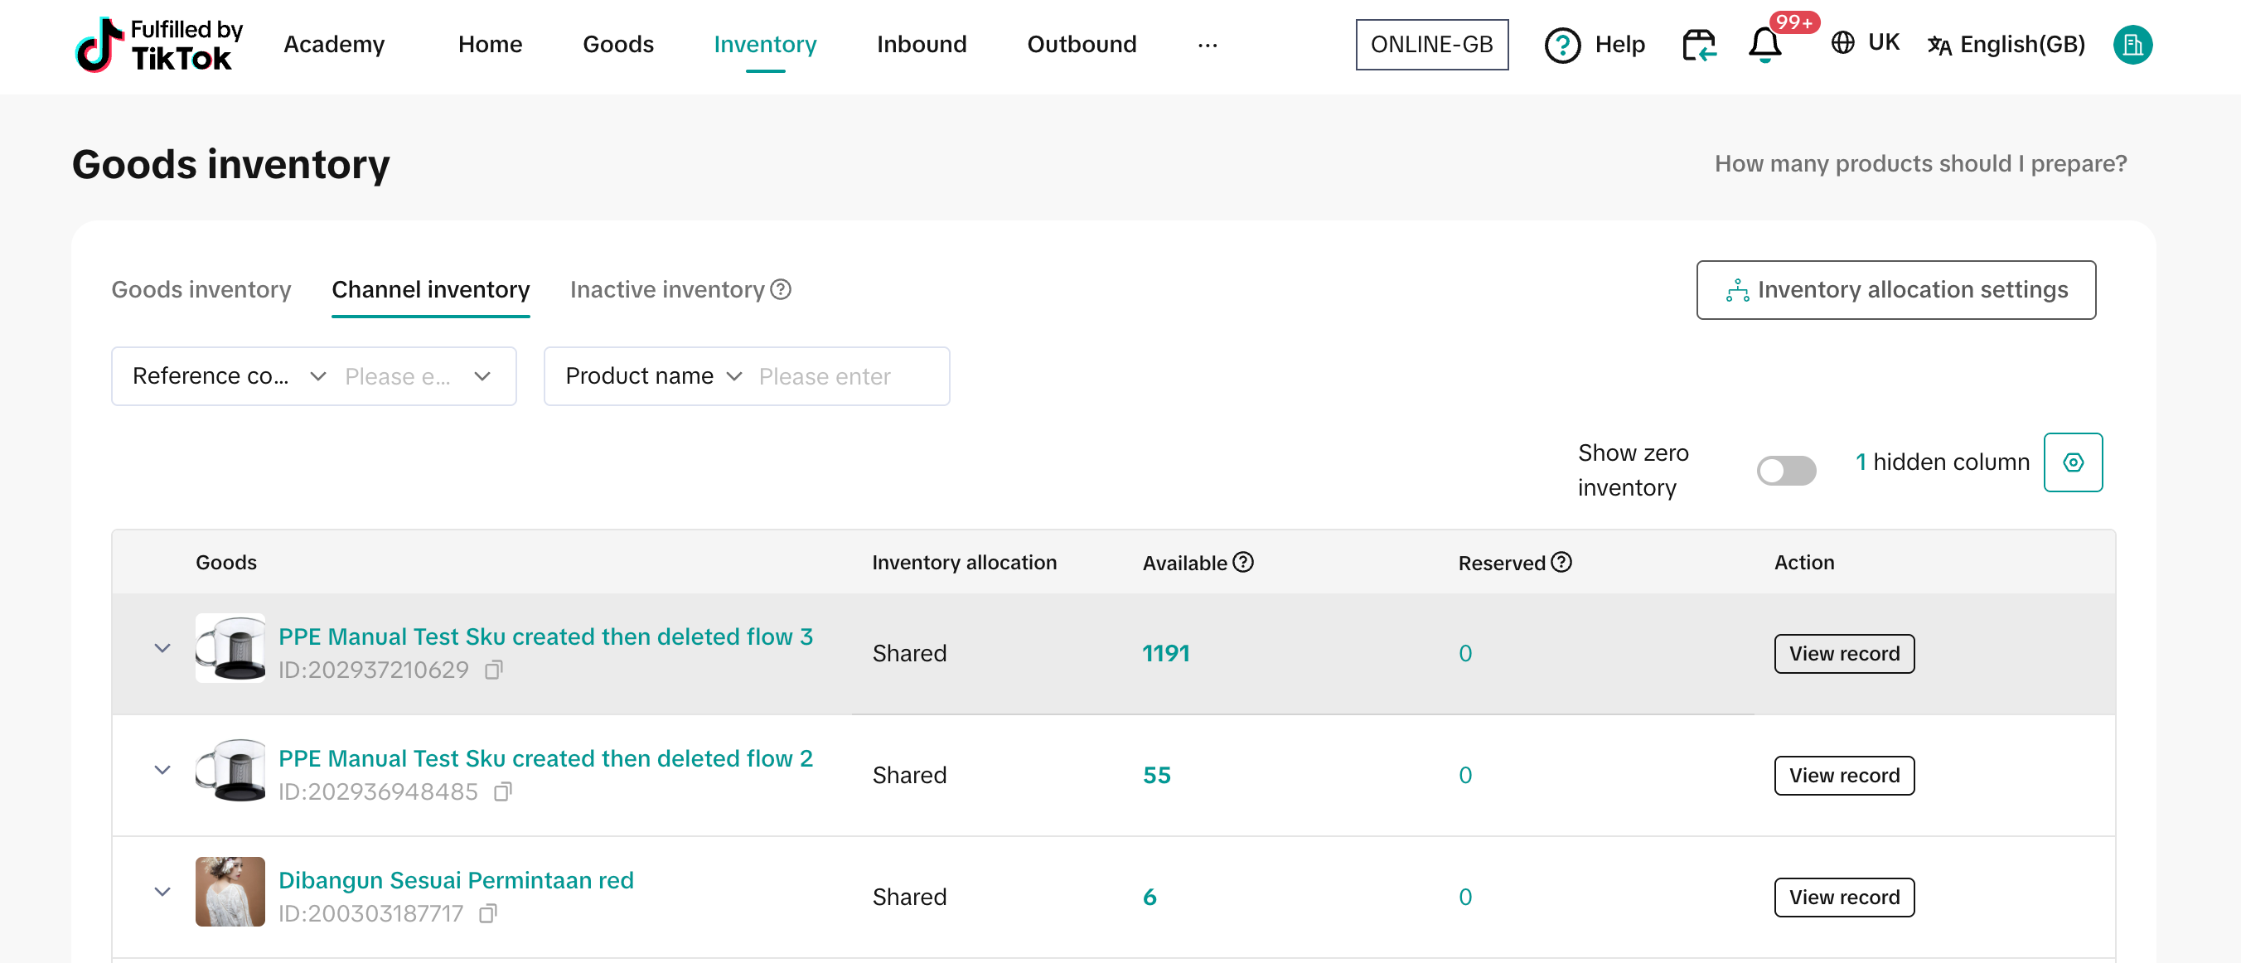The width and height of the screenshot is (2241, 963).
Task: Click the Reserved column info icon
Action: (x=1561, y=563)
